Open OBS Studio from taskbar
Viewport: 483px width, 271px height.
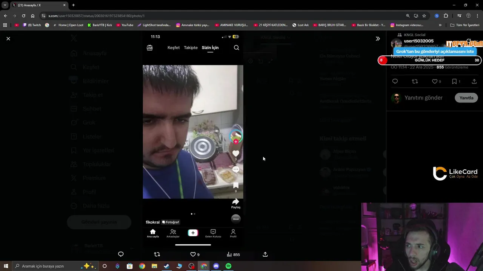(x=192, y=266)
